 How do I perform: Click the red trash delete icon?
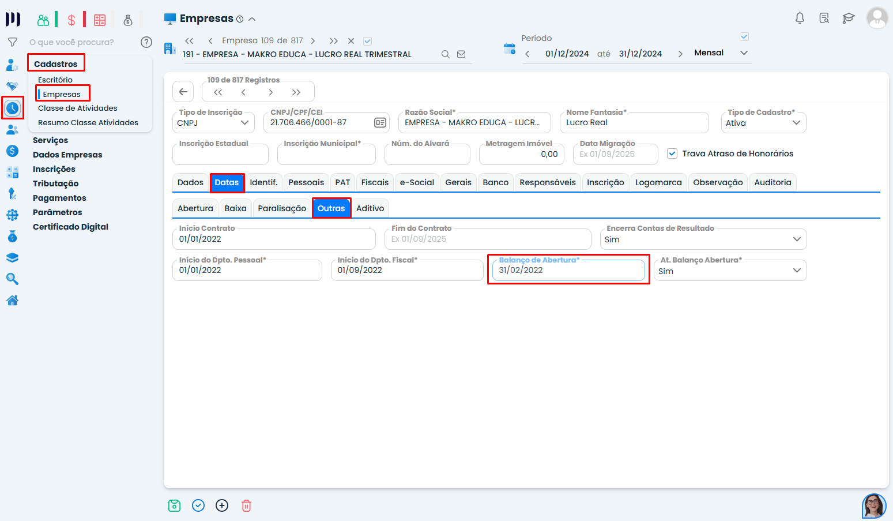pos(246,506)
